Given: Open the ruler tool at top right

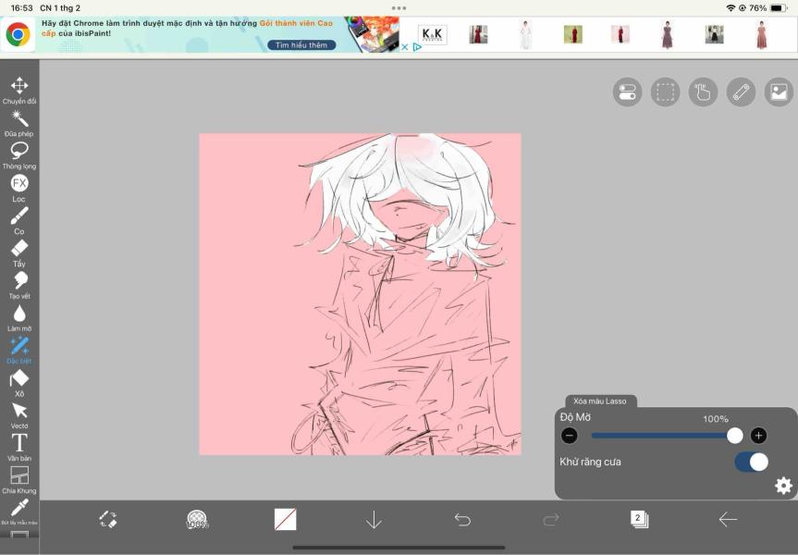Looking at the screenshot, I should (741, 92).
